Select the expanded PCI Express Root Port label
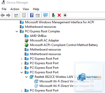The width and height of the screenshot is (105, 93). pos(44,72)
